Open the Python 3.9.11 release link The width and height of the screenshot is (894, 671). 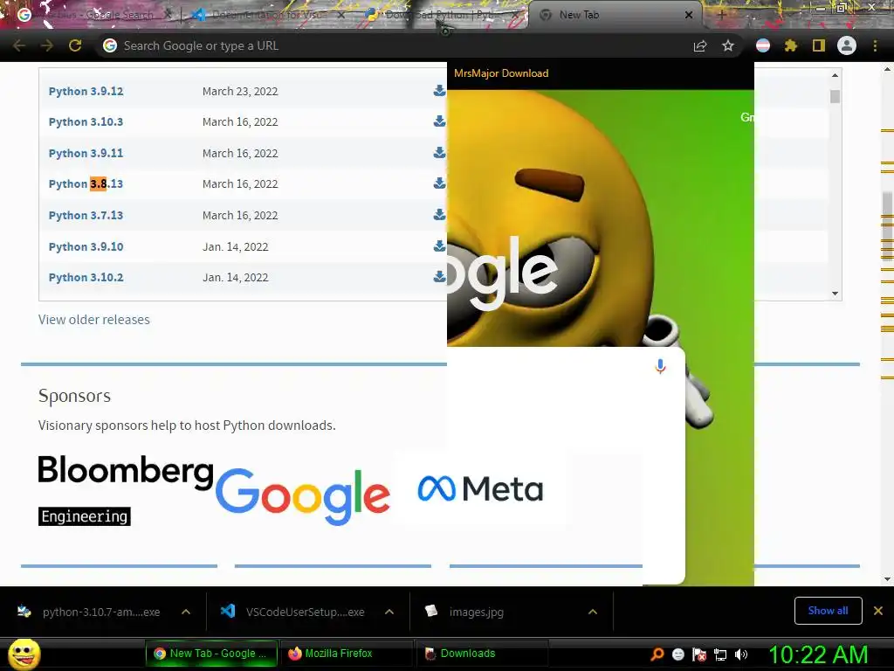tap(86, 153)
